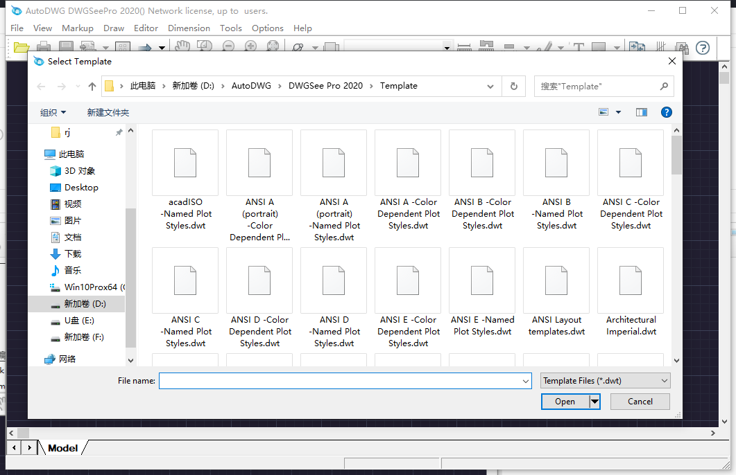
Task: Click the Cancel button
Action: [x=640, y=402]
